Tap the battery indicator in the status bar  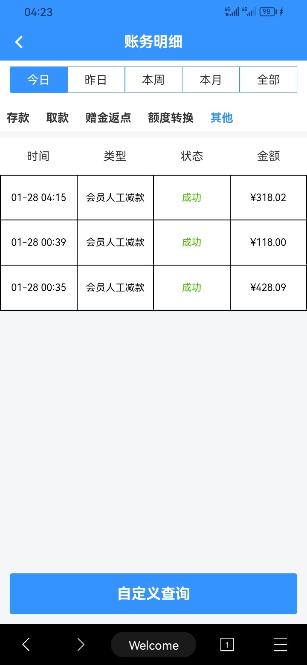click(x=268, y=12)
